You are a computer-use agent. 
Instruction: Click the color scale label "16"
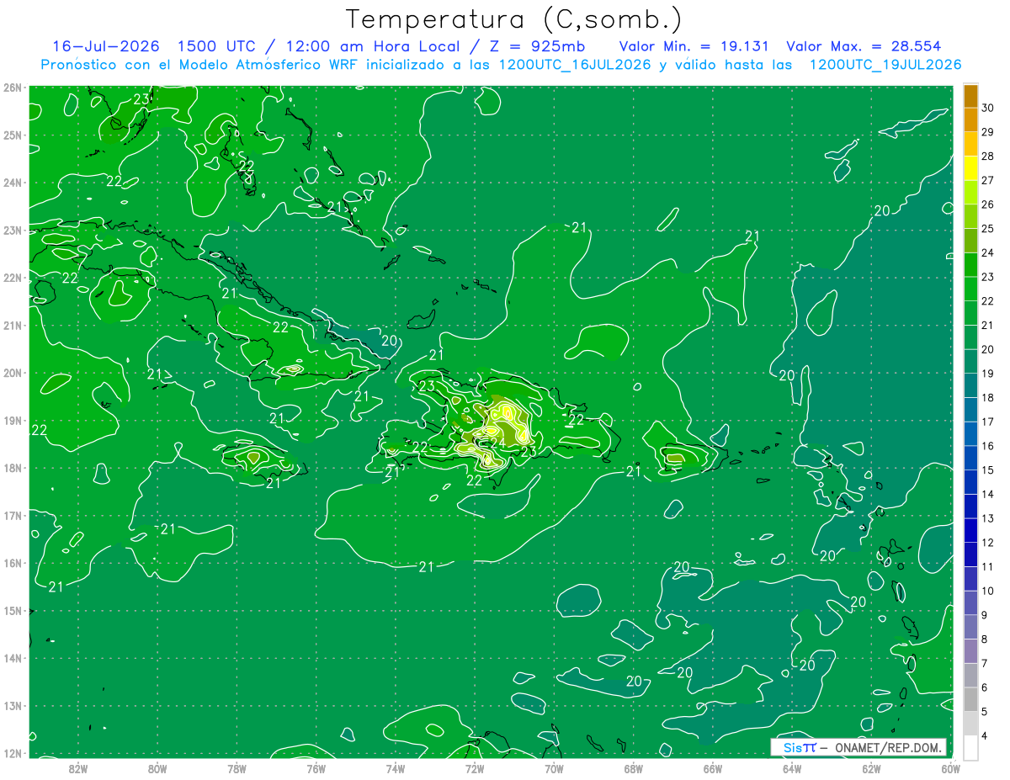click(x=987, y=446)
